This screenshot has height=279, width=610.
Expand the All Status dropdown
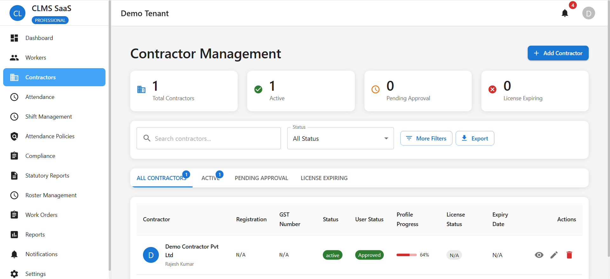click(340, 139)
